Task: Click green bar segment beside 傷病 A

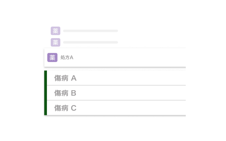Action: point(46,78)
